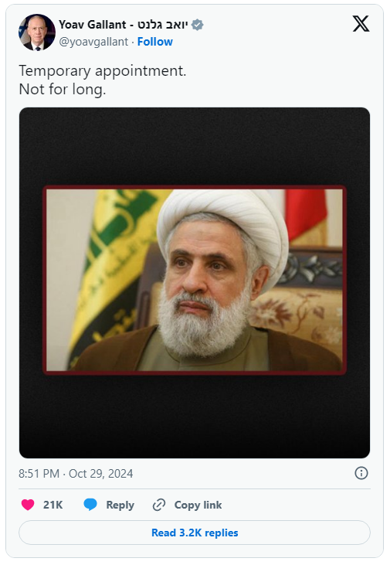Follow the @yoavgallant account
Image resolution: width=390 pixels, height=565 pixels.
155,42
